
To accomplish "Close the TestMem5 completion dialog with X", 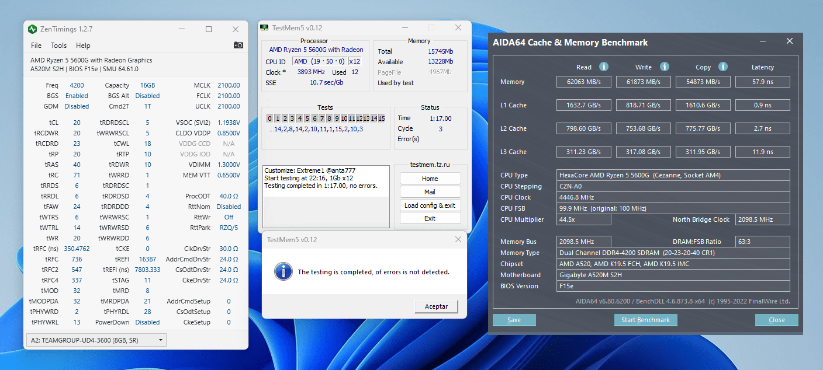I will click(x=458, y=240).
